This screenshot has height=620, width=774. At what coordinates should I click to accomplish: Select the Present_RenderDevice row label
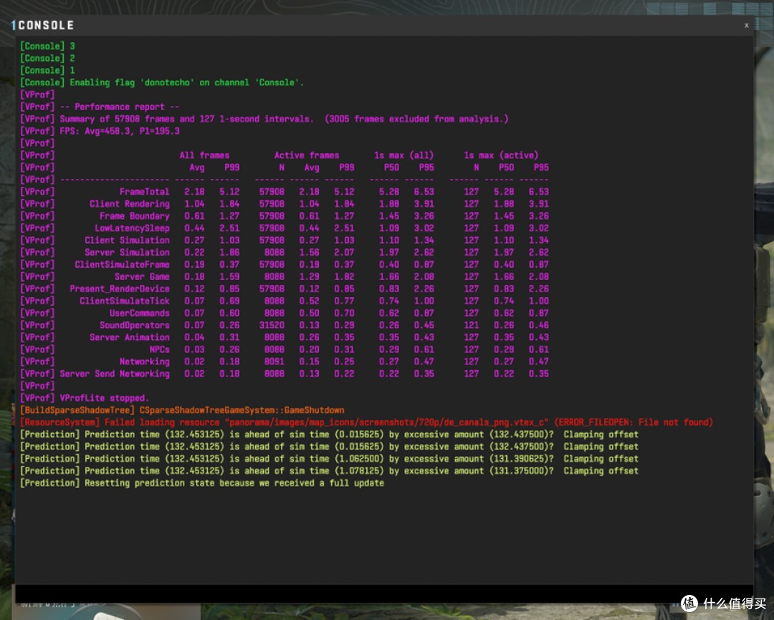[x=120, y=289]
